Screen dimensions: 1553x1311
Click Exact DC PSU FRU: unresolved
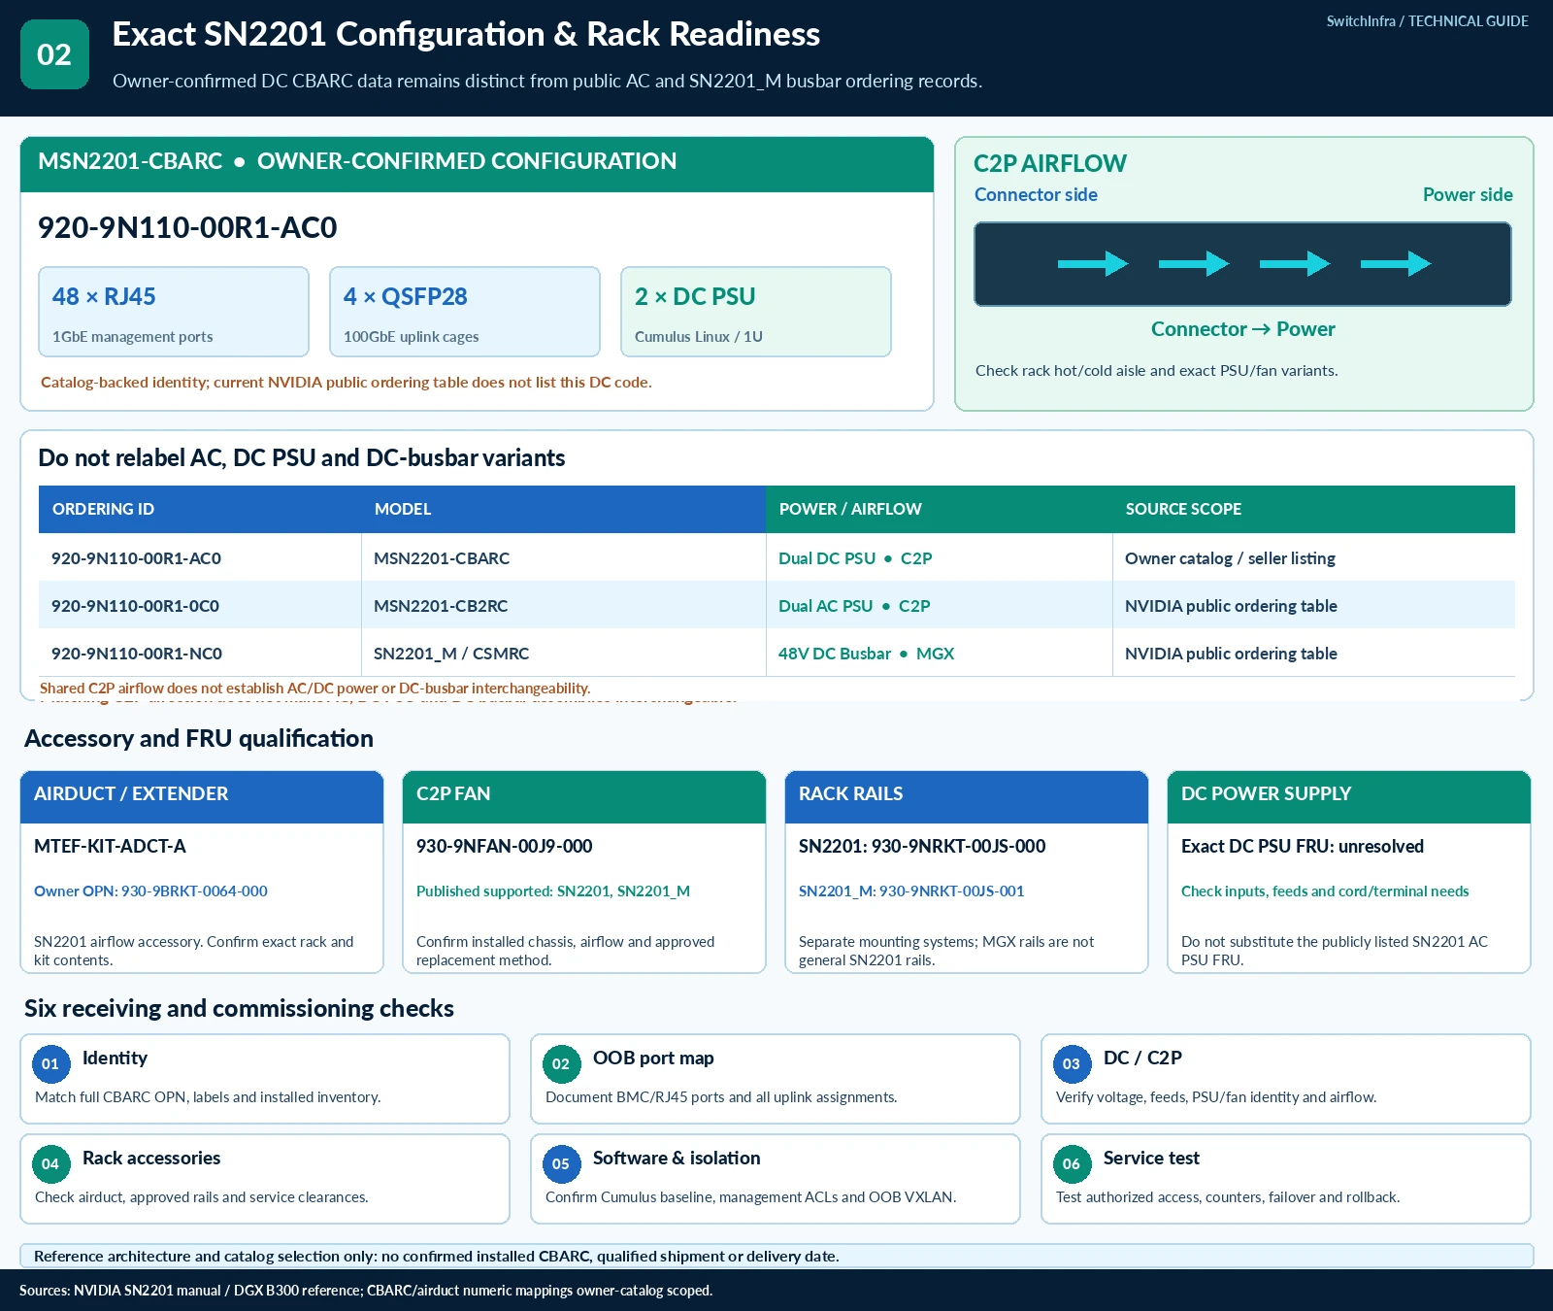1303,846
